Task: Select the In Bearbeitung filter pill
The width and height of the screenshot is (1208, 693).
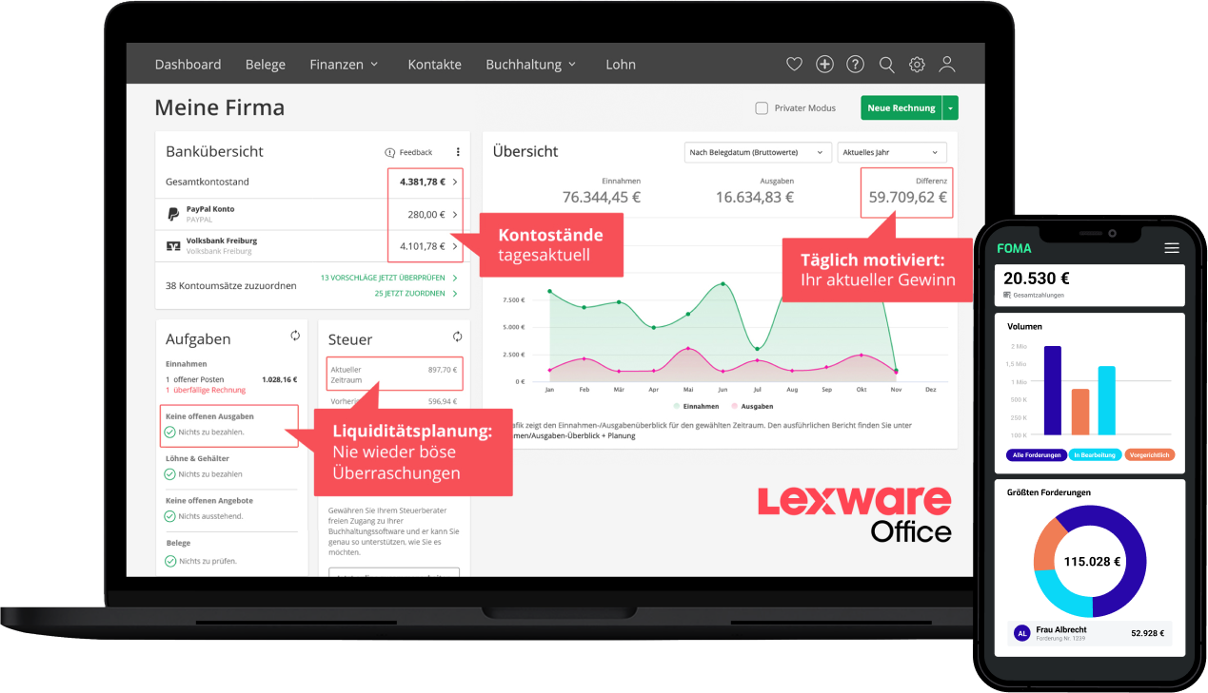Action: (1095, 455)
